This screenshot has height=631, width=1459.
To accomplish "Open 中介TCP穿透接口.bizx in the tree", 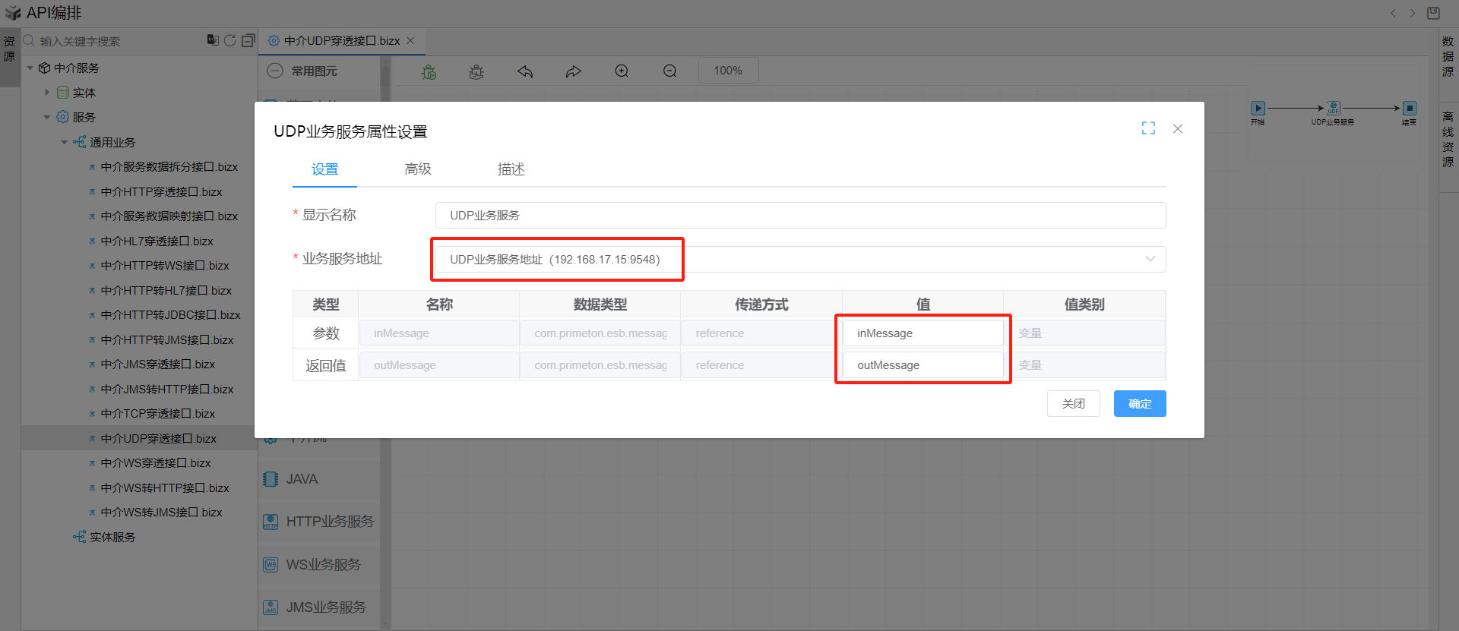I will point(158,414).
